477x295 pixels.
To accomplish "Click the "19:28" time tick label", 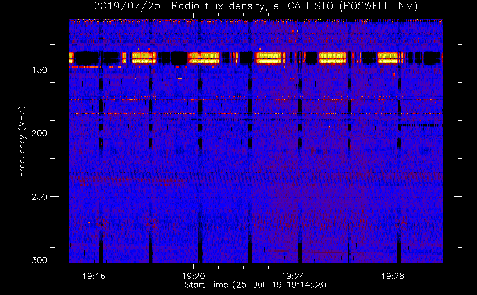I will click(393, 276).
